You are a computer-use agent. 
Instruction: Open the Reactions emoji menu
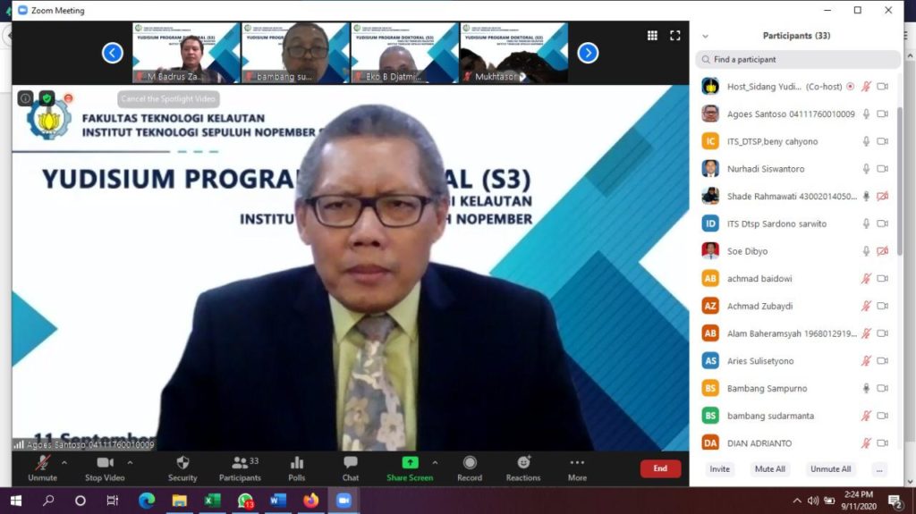pos(523,463)
